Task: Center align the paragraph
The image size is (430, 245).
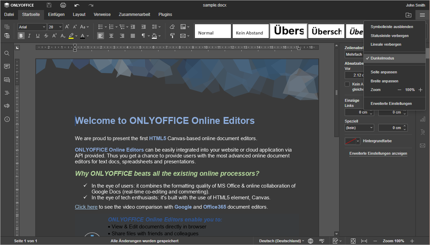Action: tap(111, 36)
